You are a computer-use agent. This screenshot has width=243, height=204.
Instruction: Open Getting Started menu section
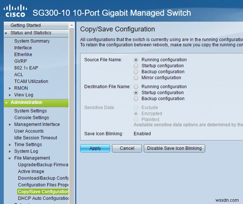[36, 25]
